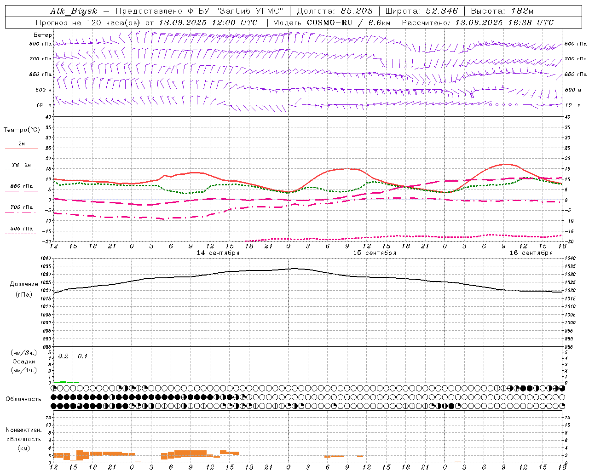Click the Alk_Biysk station title

click(74, 11)
